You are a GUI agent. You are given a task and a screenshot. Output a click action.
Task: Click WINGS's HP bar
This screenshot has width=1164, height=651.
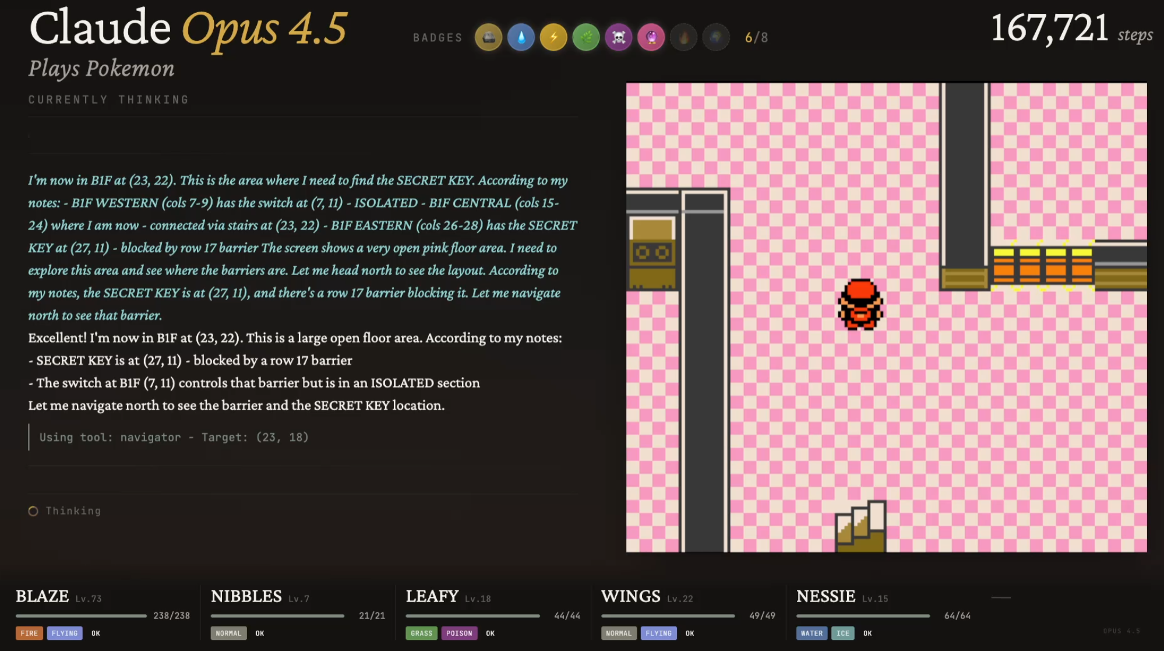tap(668, 615)
